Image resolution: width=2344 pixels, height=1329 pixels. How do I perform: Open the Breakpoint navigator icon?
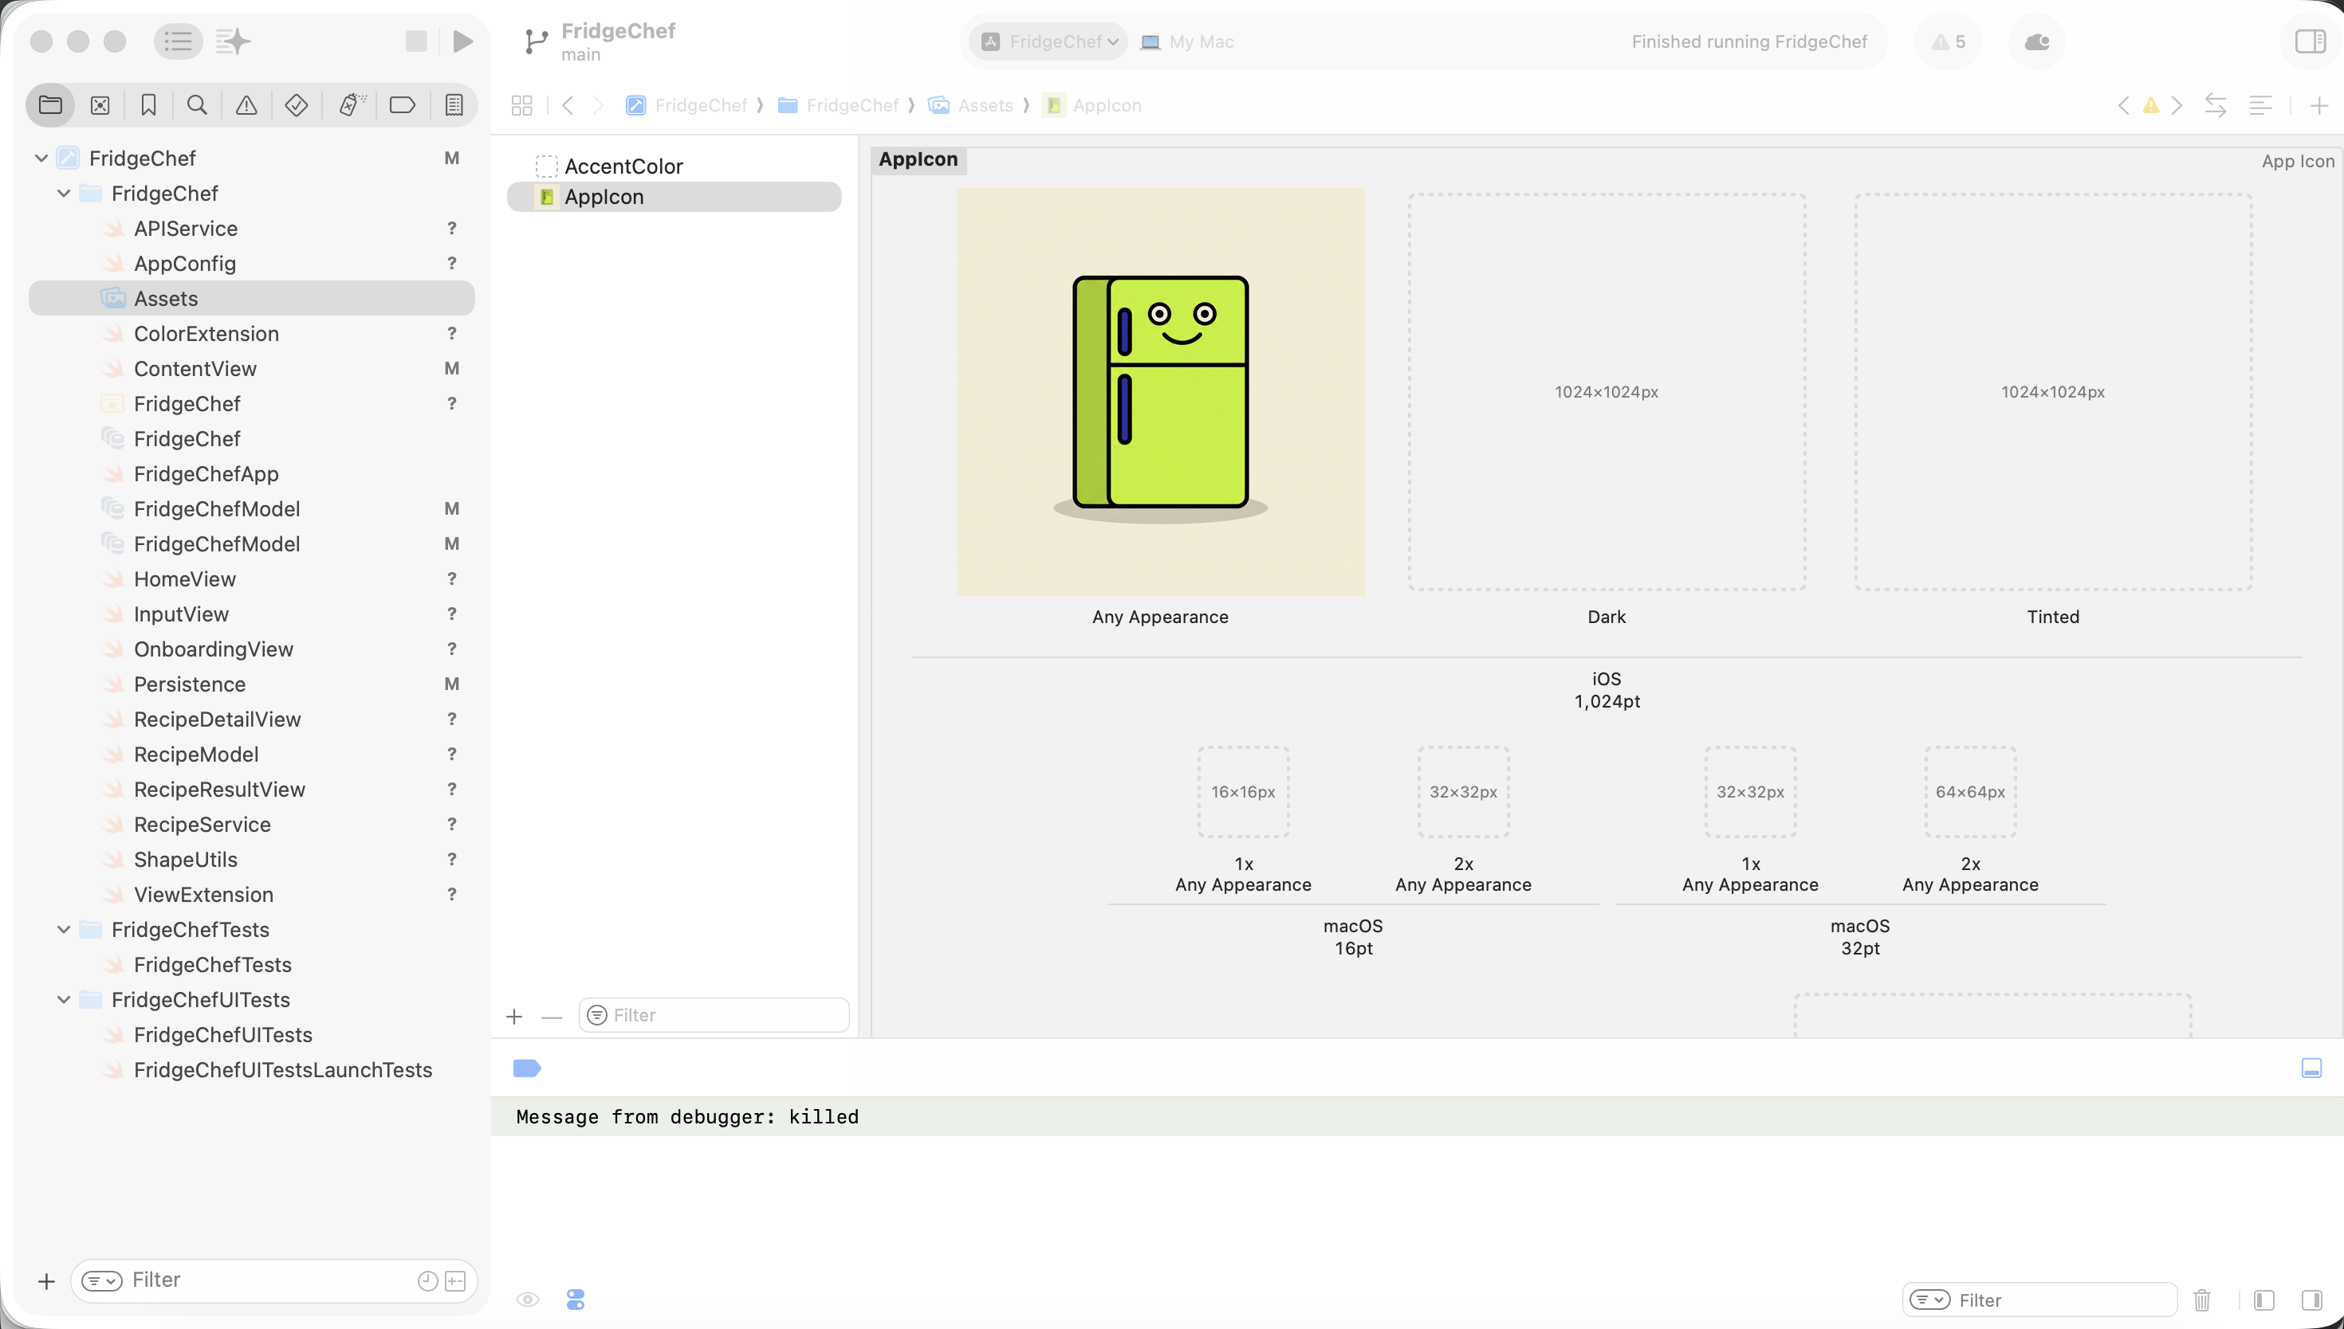click(402, 105)
